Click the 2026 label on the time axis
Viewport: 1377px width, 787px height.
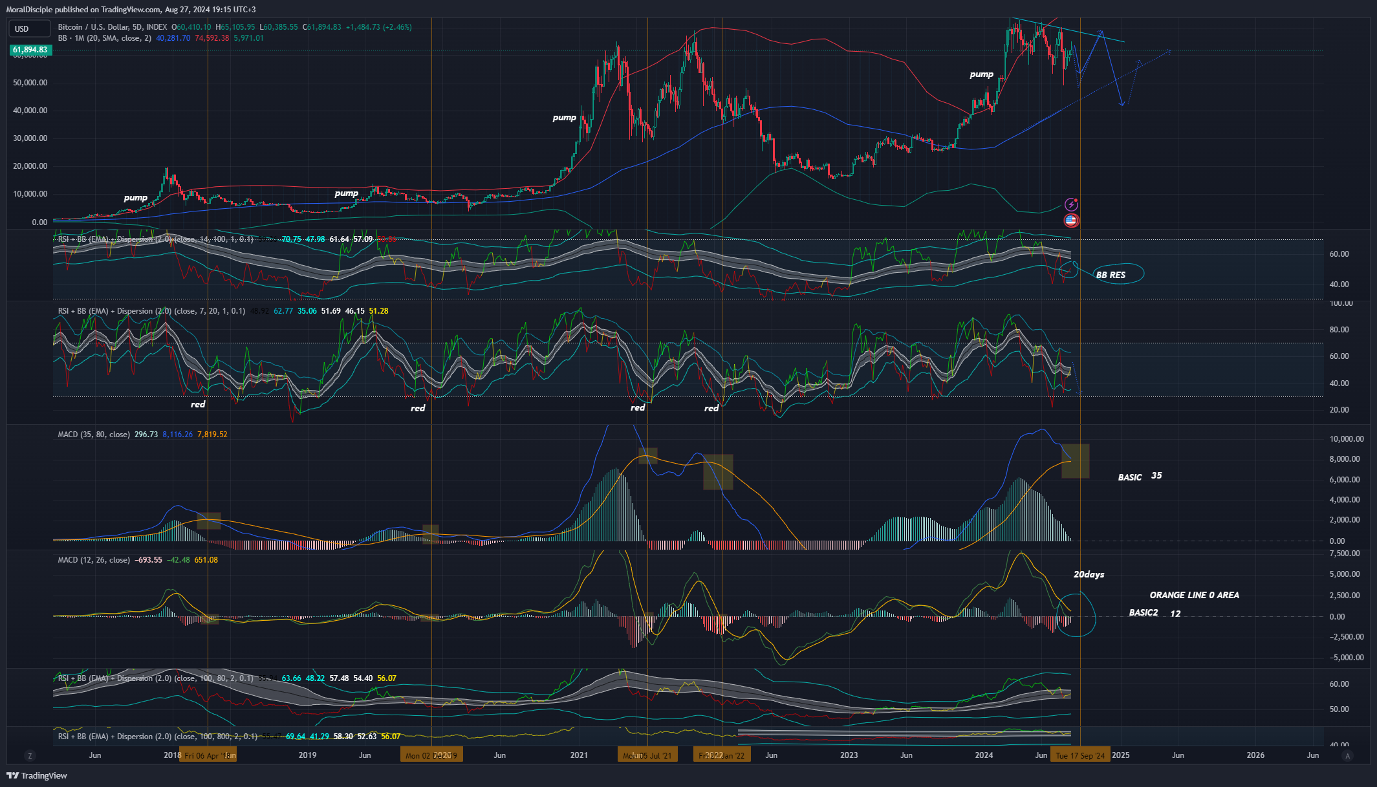click(x=1255, y=755)
